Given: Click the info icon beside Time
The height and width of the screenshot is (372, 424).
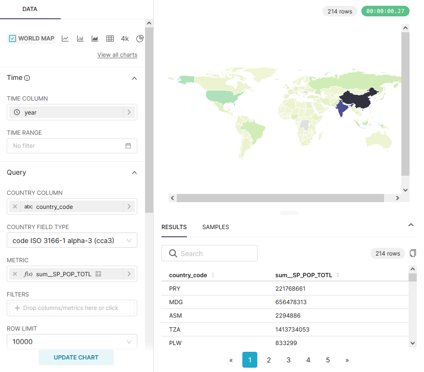Looking at the screenshot, I should pos(27,78).
